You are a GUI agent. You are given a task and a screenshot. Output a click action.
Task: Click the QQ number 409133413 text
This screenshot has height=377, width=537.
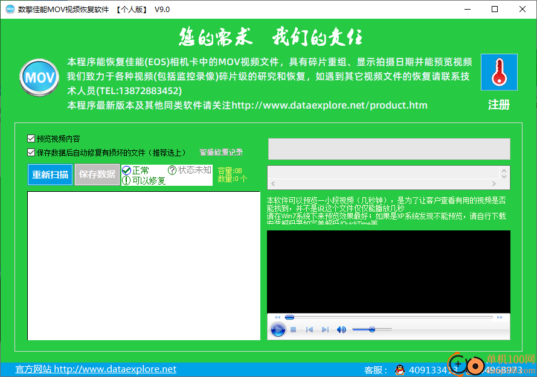pyautogui.click(x=433, y=370)
